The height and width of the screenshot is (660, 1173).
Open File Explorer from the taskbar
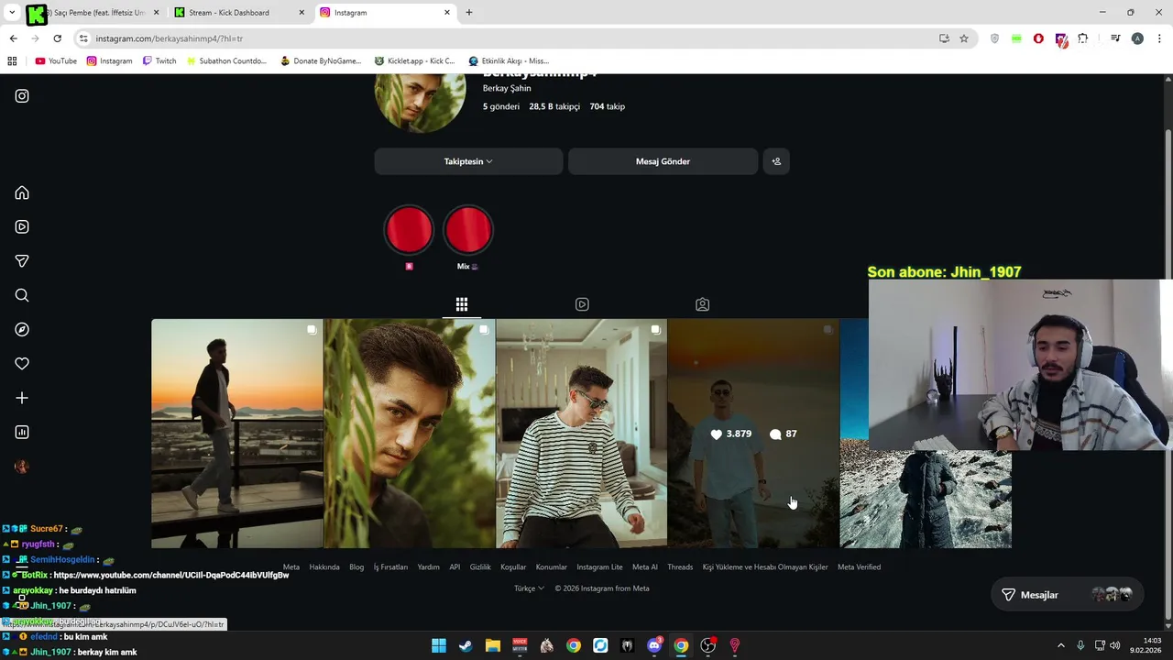(x=493, y=645)
